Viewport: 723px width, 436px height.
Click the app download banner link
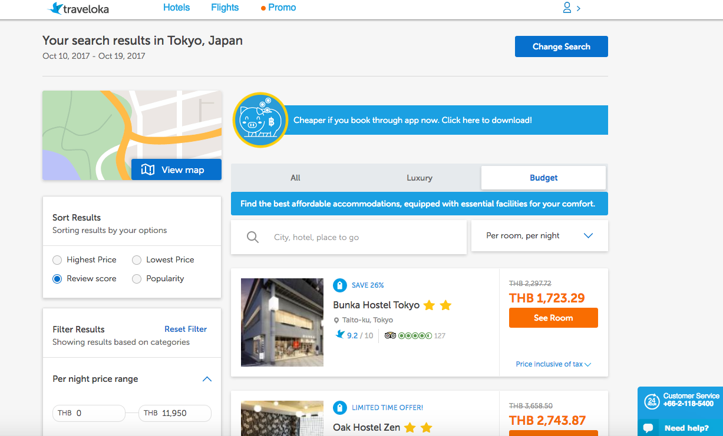(x=412, y=120)
